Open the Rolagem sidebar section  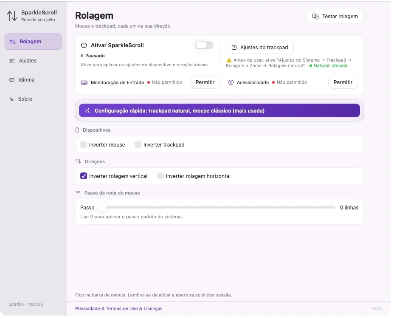(33, 42)
